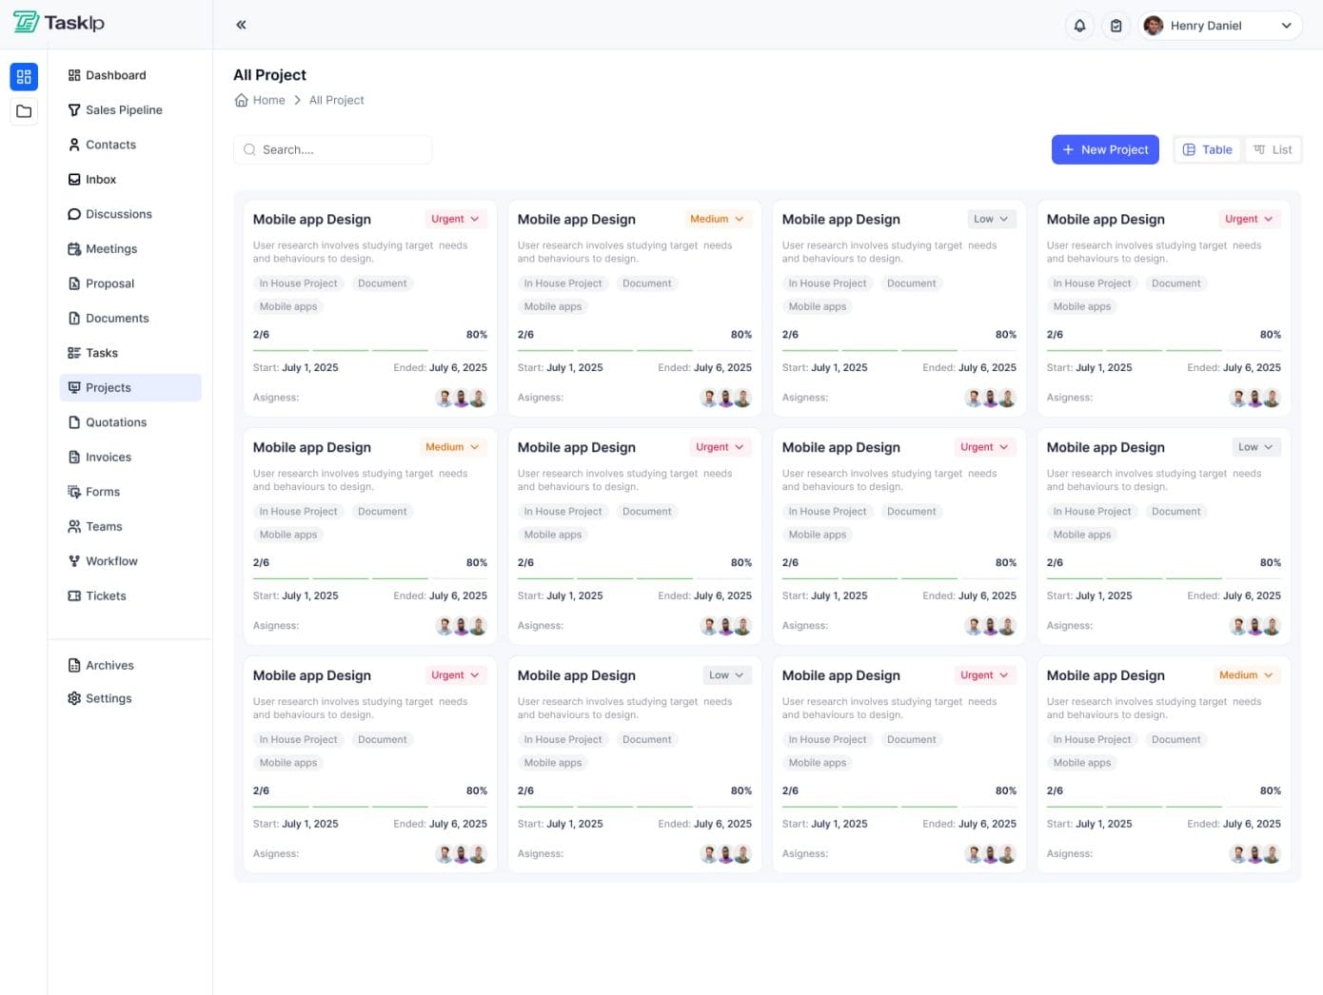The width and height of the screenshot is (1323, 995).
Task: Collapse sidebar with double chevron icon
Action: (x=241, y=25)
